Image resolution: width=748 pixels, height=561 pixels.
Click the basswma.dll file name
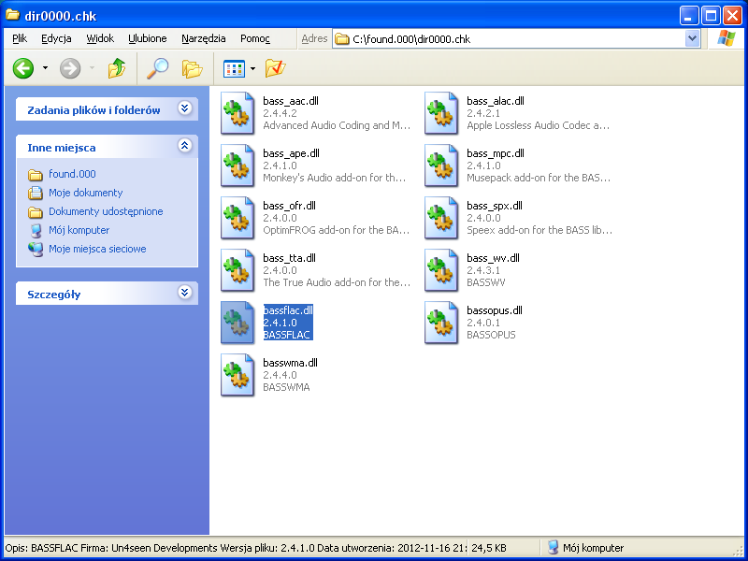[290, 363]
